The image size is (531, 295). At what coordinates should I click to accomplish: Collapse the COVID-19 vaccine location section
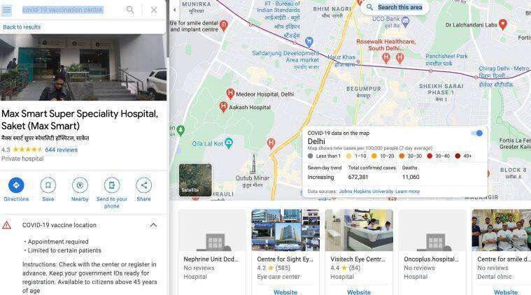pos(153,225)
